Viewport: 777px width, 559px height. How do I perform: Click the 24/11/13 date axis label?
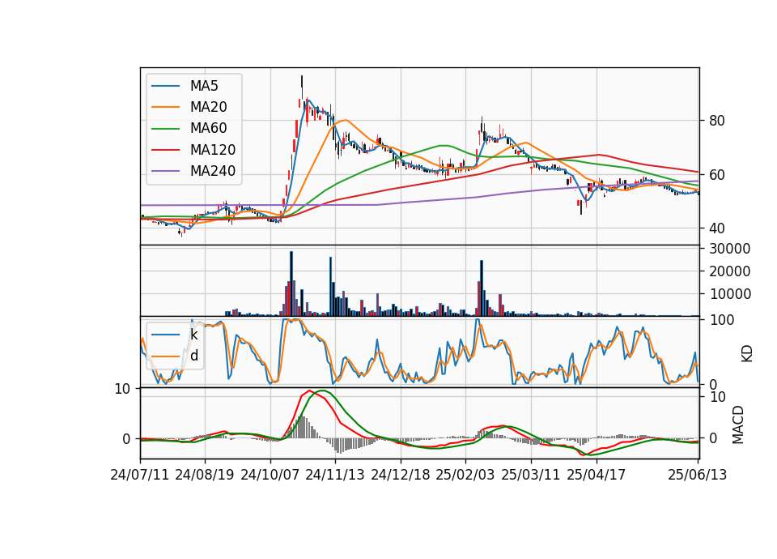pos(335,476)
